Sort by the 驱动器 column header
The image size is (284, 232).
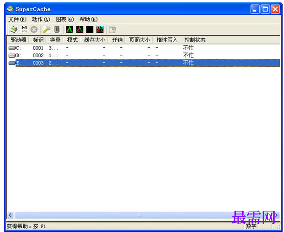click(x=18, y=40)
